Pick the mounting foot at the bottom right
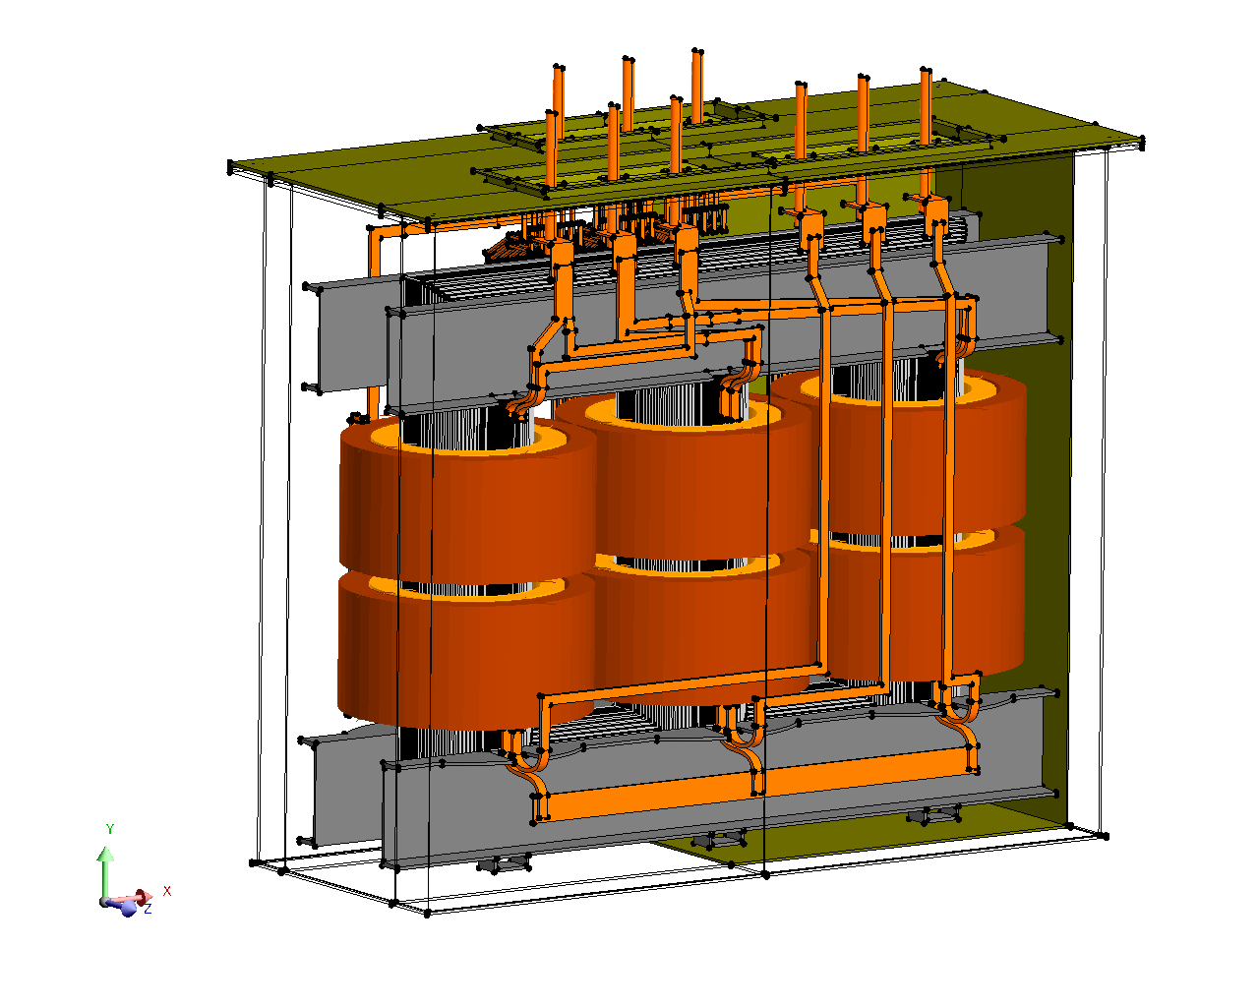This screenshot has height=1007, width=1259. (933, 814)
